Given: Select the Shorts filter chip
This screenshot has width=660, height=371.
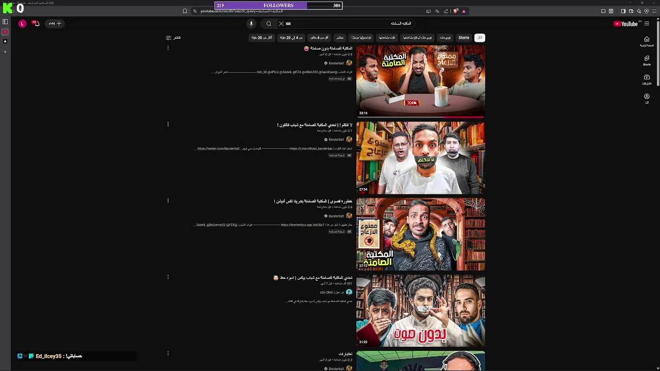Looking at the screenshot, I should pos(464,38).
